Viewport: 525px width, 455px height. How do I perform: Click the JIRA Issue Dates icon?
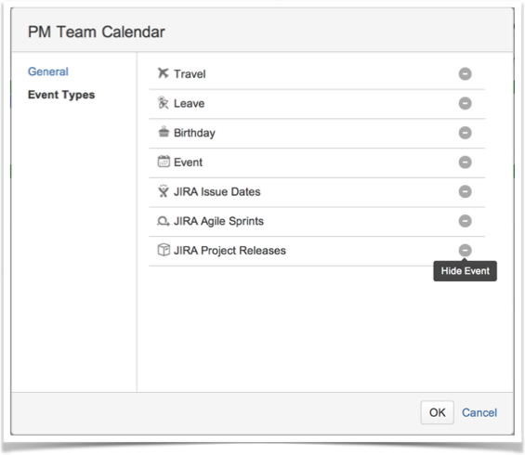pos(163,191)
